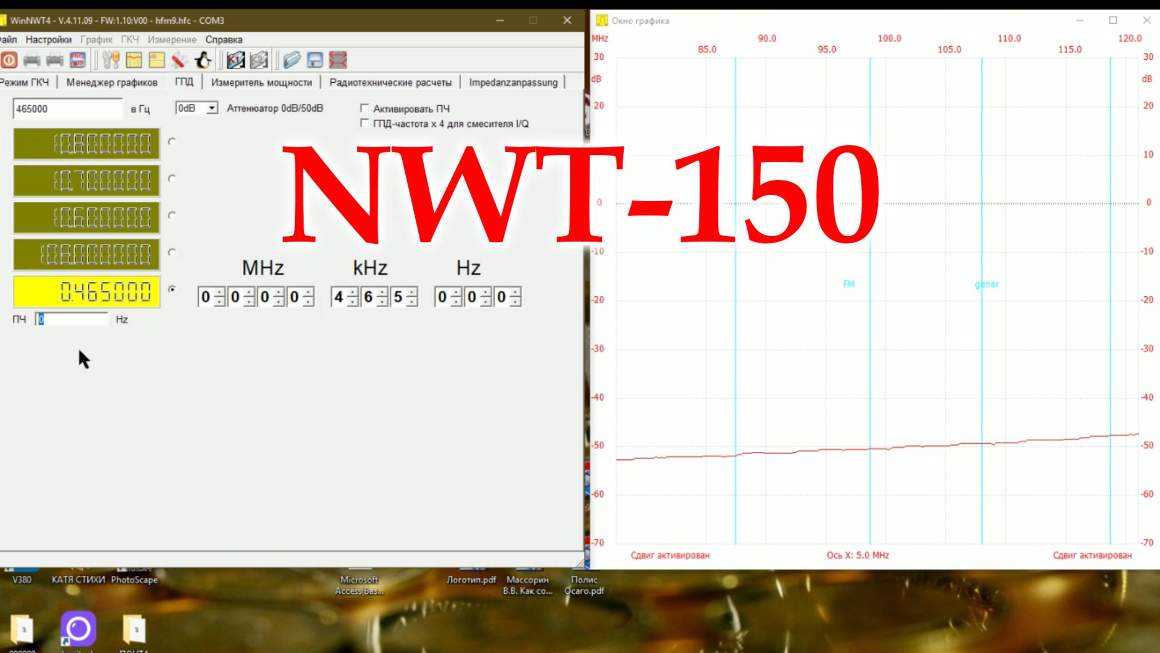This screenshot has width=1160, height=653.
Task: Click the up arrow on the first MHz digit
Action: [x=218, y=293]
